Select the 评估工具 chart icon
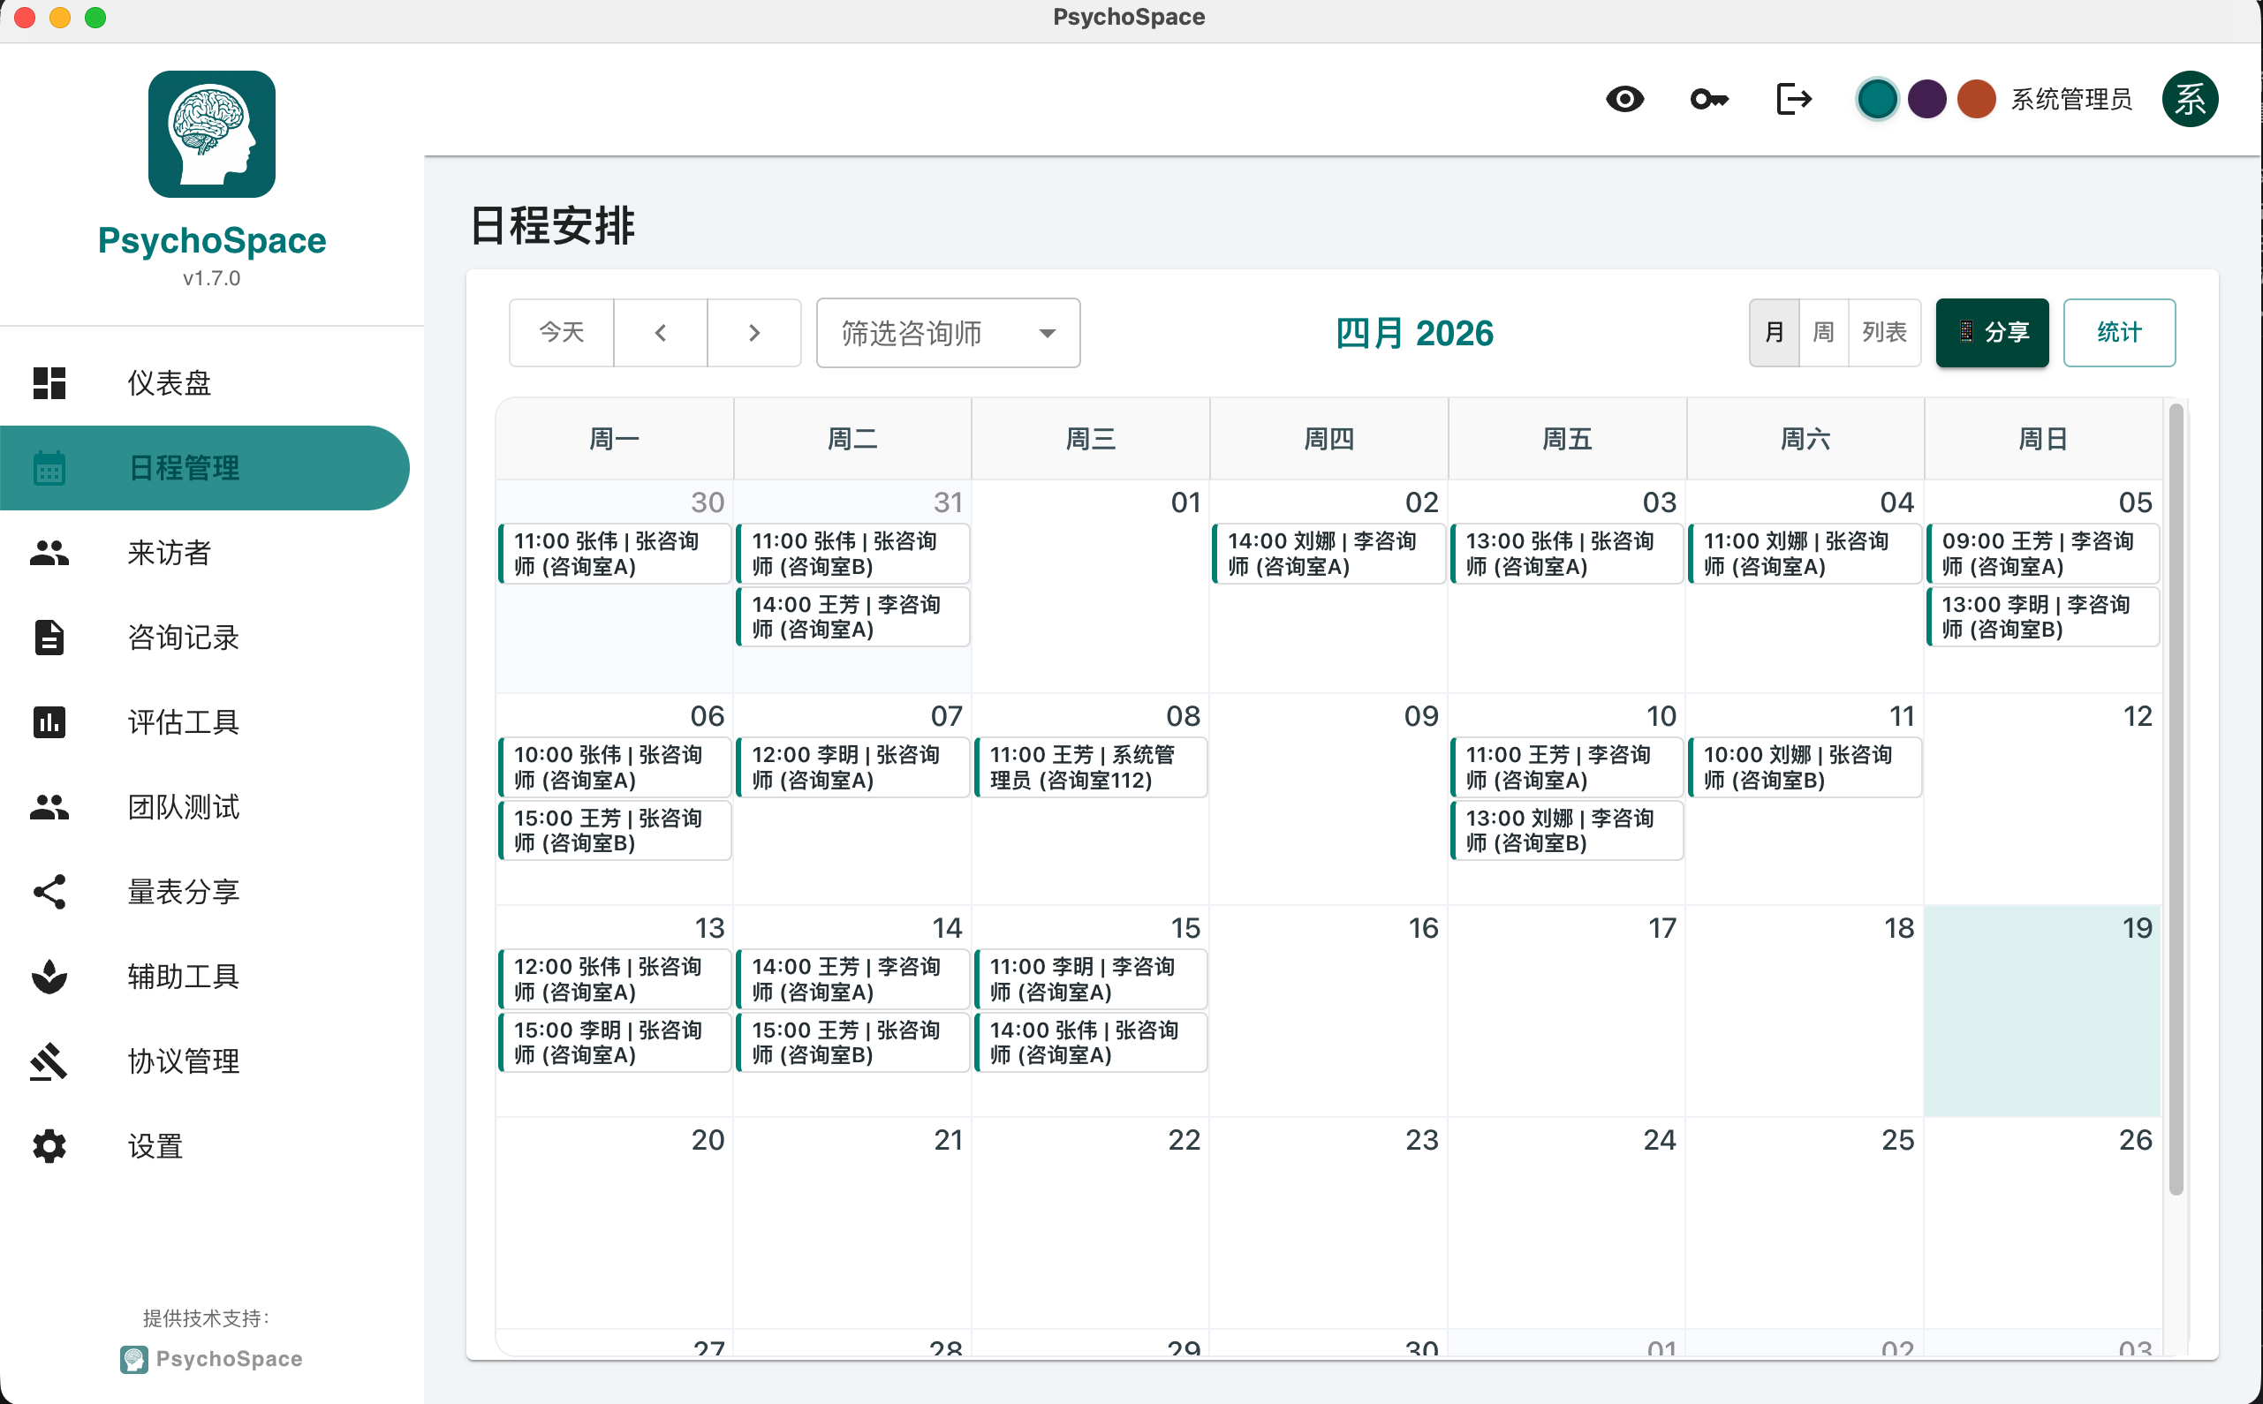Screen dimensions: 2263x1404 point(49,721)
